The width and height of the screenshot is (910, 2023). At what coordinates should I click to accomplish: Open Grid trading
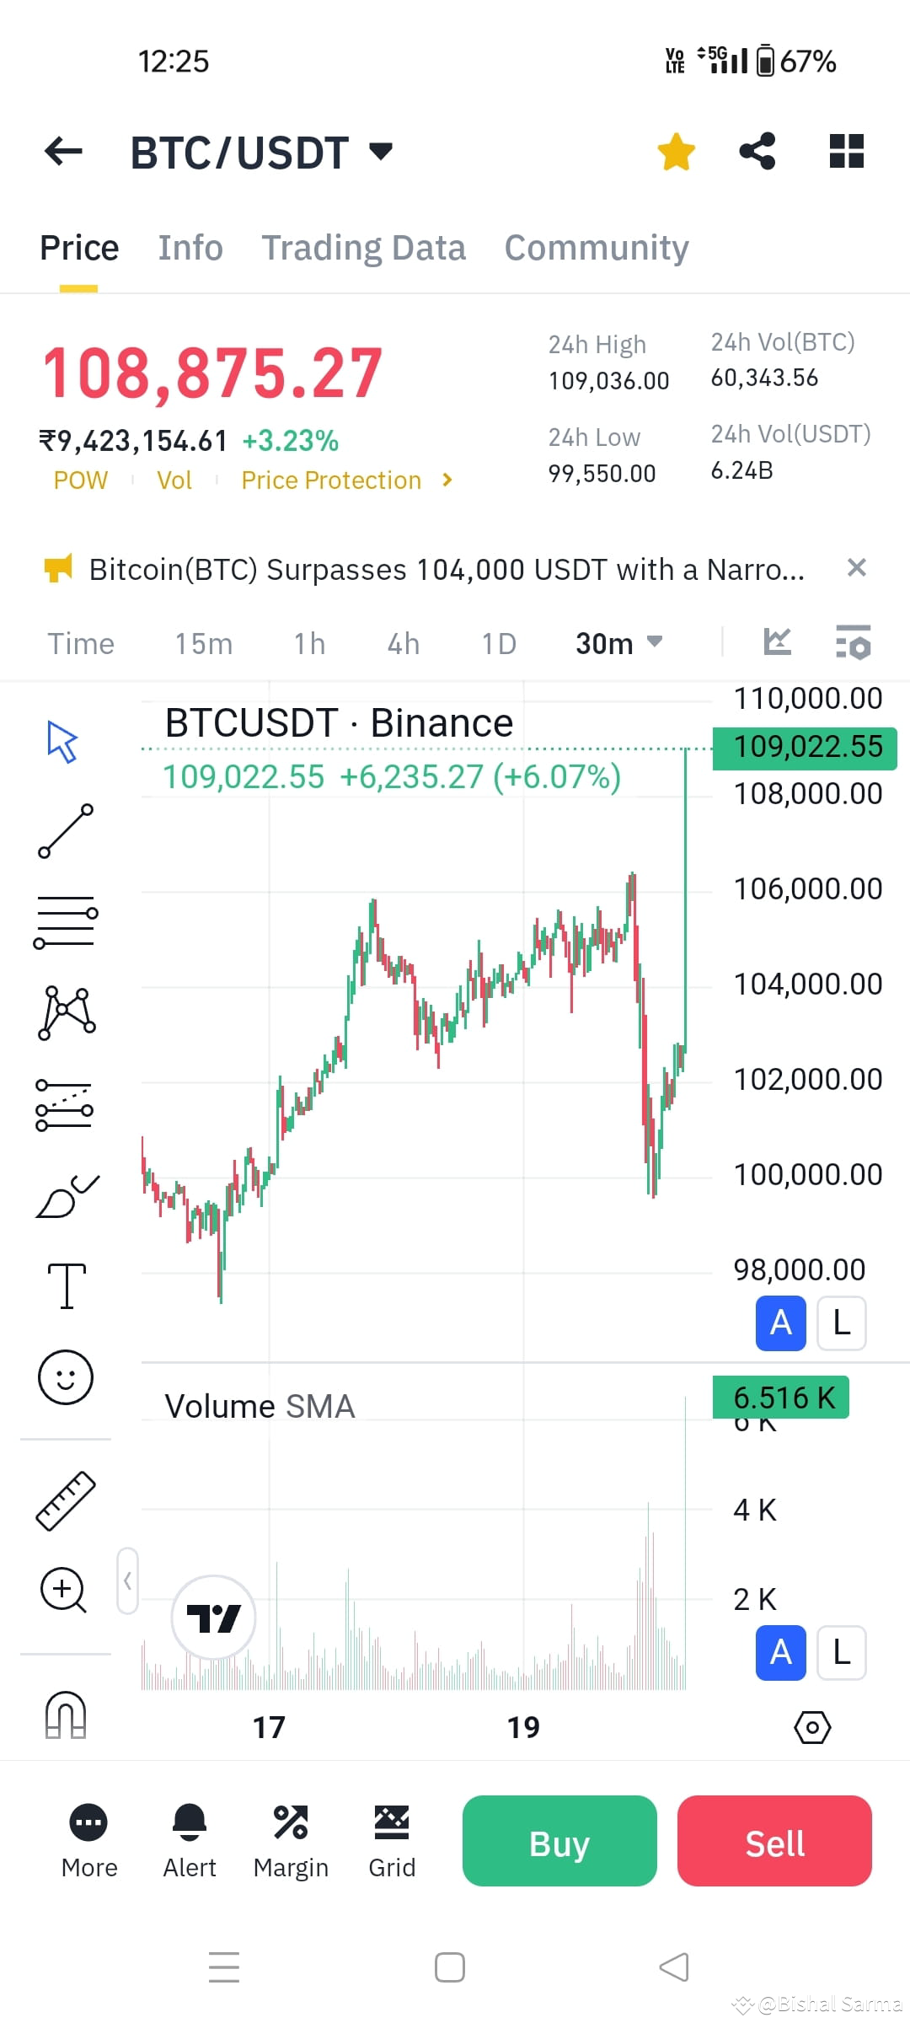[392, 1842]
